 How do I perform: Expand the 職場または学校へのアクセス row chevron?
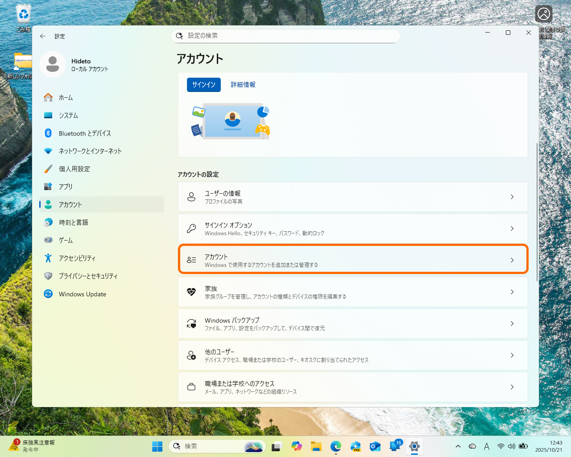click(x=512, y=387)
